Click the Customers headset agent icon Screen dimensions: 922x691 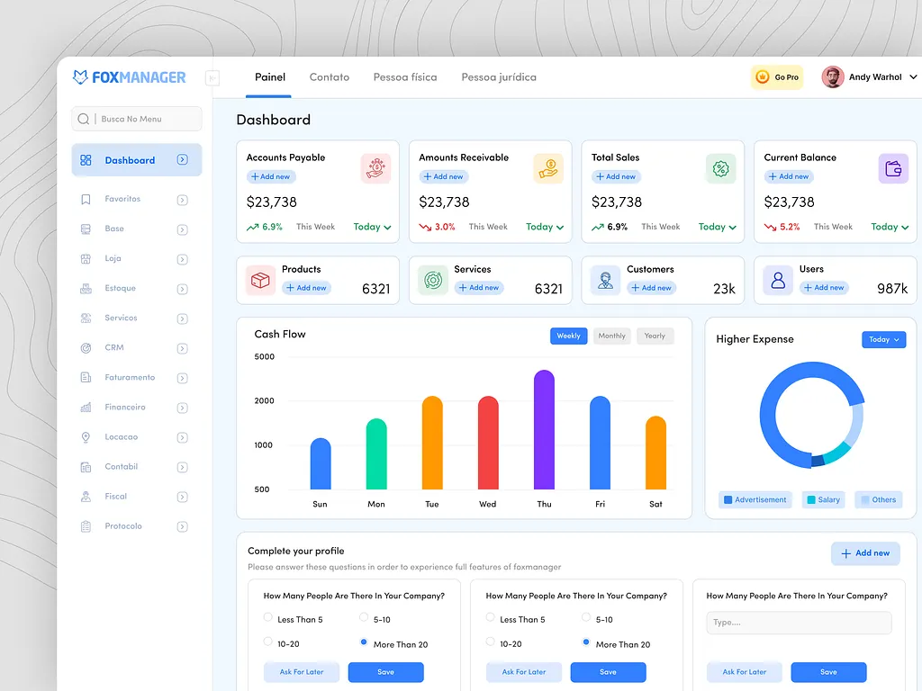pos(605,281)
